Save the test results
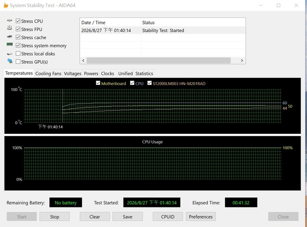Viewport: 307px width, 227px height. click(127, 217)
